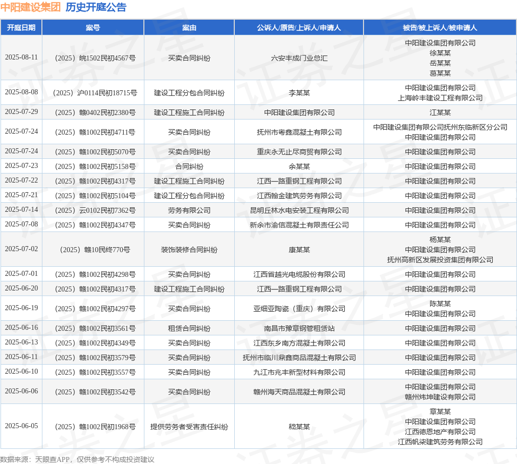Click the 被告/被上诉人/被申请人 column header
Screen dimensions: 517x464
pos(440,28)
